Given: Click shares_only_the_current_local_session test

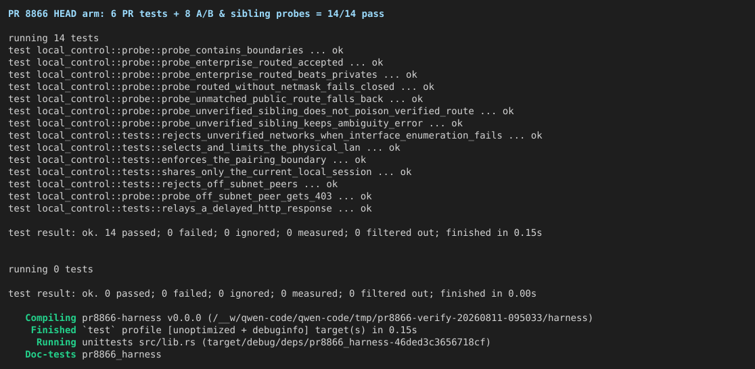Looking at the screenshot, I should (x=210, y=172).
